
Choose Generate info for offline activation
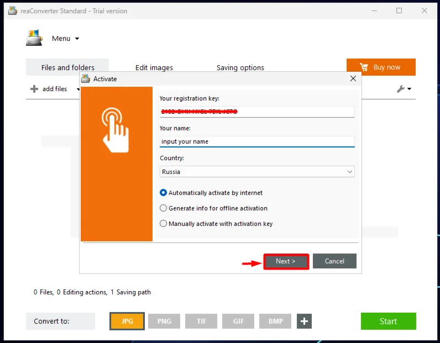pyautogui.click(x=163, y=208)
